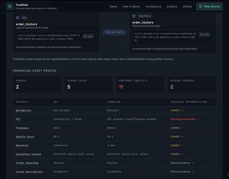Click the SOURCES stat card
The image size is (229, 179).
37,84
